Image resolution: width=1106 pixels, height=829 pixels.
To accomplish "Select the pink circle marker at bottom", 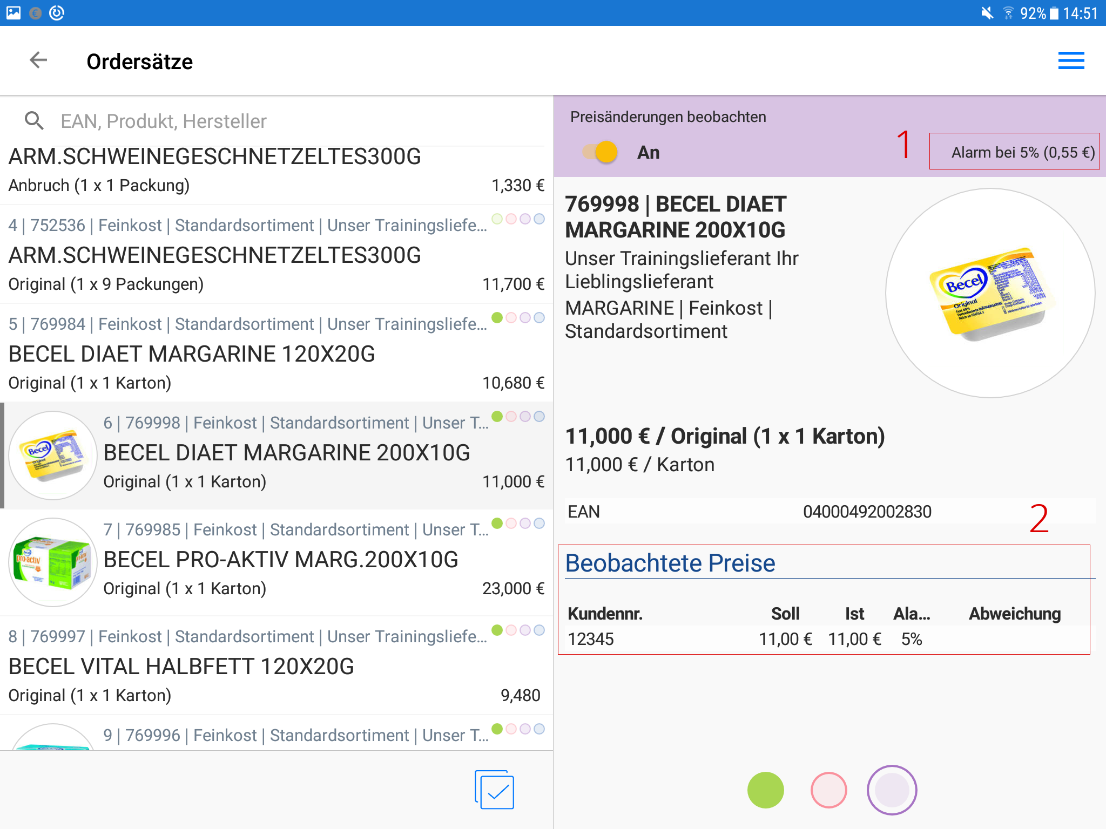I will (828, 790).
